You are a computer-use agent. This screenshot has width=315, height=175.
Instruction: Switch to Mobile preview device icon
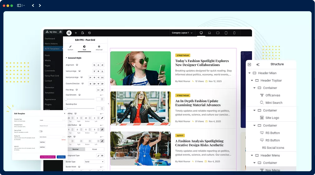coord(234,33)
